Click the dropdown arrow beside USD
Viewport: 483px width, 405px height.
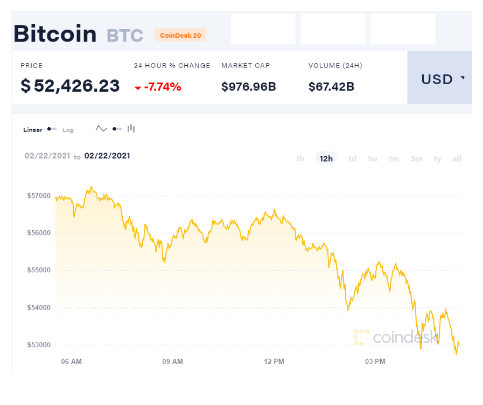click(x=462, y=78)
